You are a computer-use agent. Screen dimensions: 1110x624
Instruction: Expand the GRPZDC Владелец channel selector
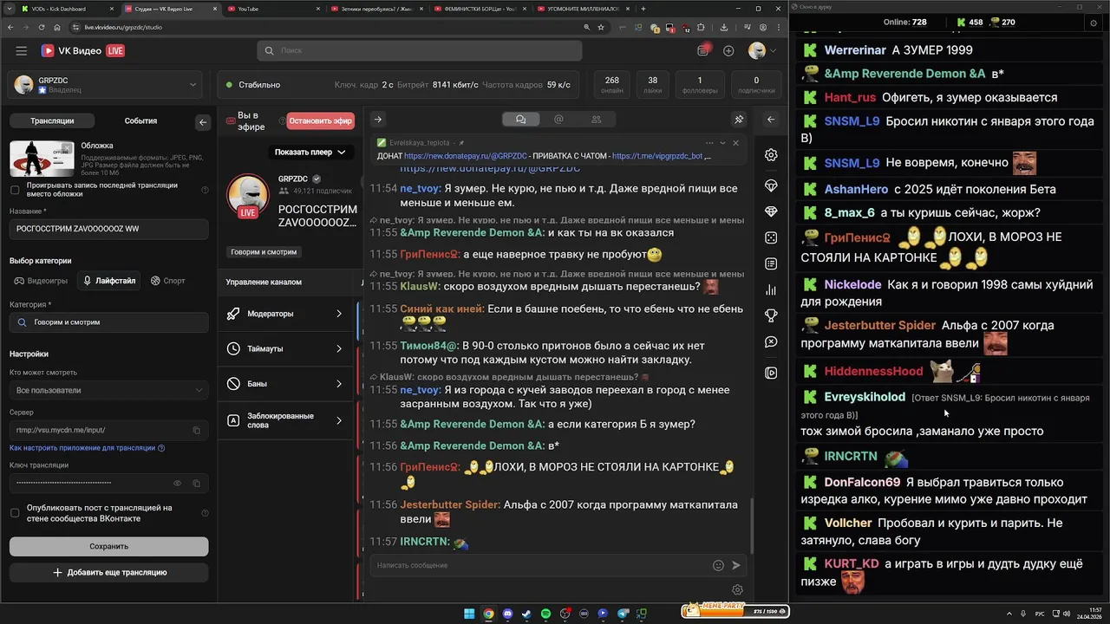(x=107, y=85)
